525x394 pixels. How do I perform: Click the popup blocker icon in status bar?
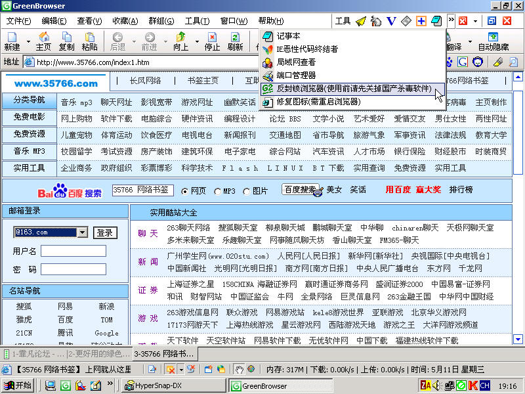pyautogui.click(x=171, y=369)
